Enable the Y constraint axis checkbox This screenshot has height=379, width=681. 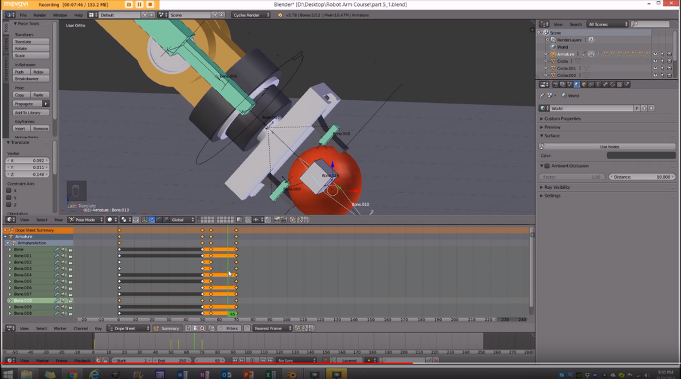coord(9,198)
